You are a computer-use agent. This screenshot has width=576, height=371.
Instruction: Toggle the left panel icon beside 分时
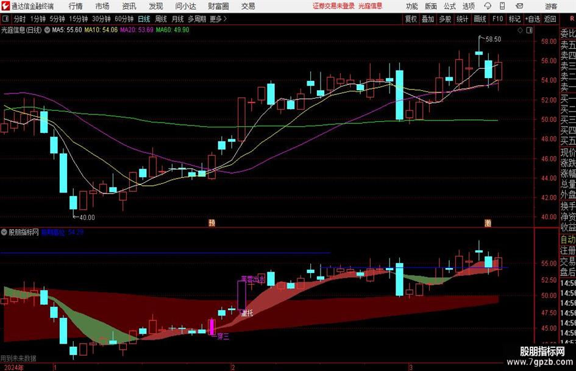coord(5,18)
